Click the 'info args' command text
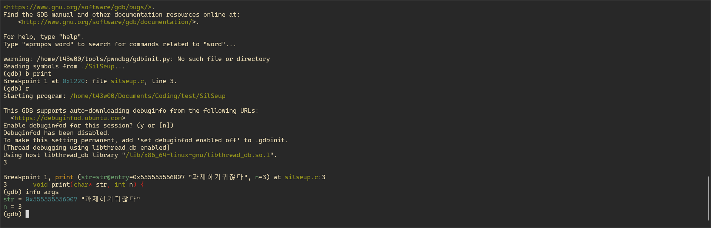The height and width of the screenshot is (228, 711). point(42,192)
